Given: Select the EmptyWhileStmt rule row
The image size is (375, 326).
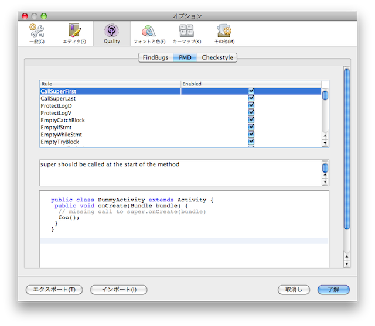Looking at the screenshot, I should click(x=62, y=135).
